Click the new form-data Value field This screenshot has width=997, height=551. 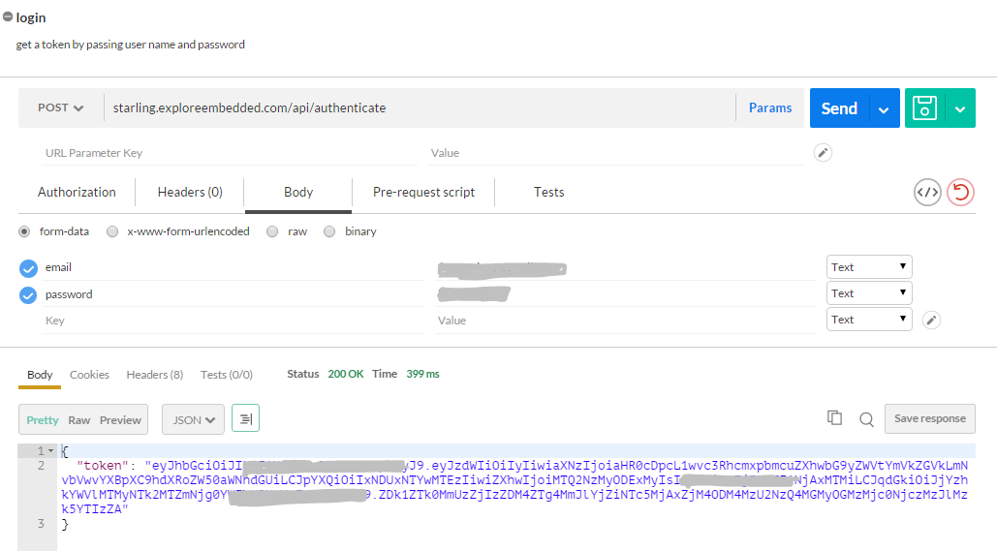(626, 321)
